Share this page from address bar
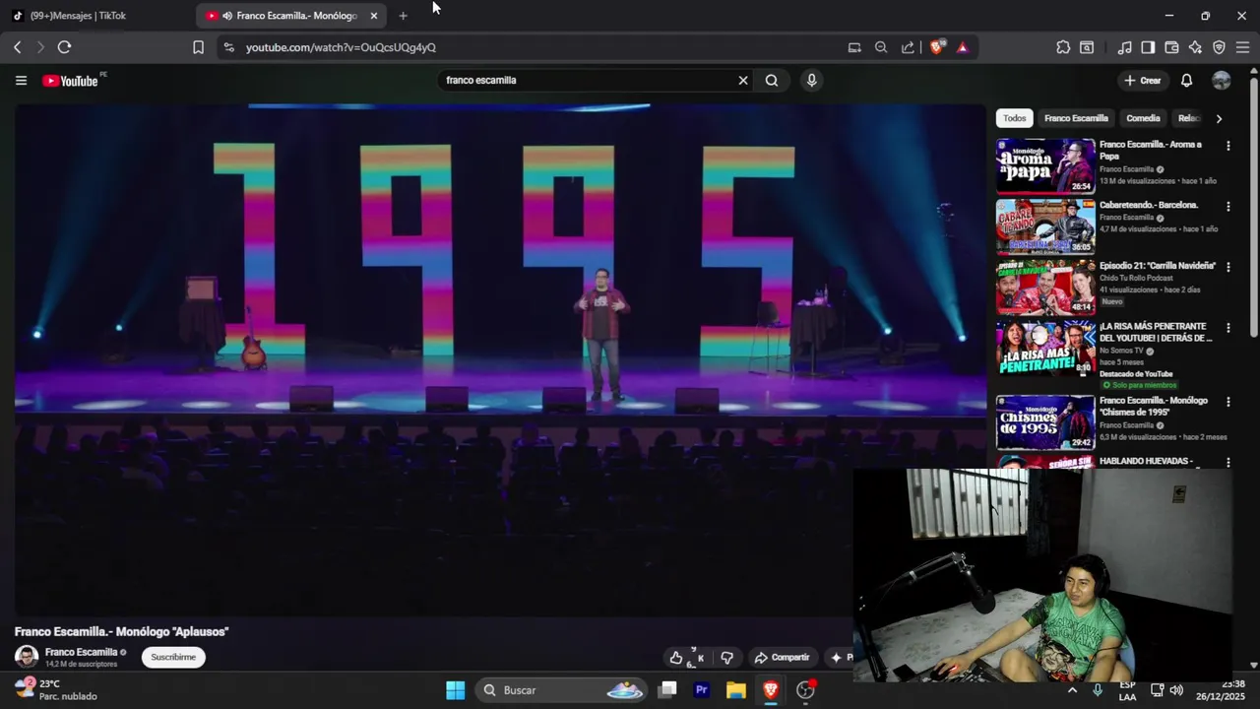This screenshot has width=1260, height=709. [908, 47]
